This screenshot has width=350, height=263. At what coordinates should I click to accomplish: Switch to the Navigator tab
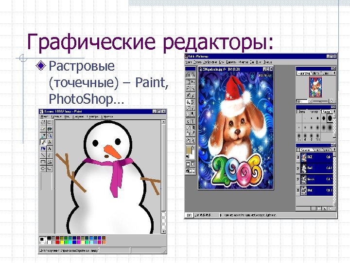304,74
